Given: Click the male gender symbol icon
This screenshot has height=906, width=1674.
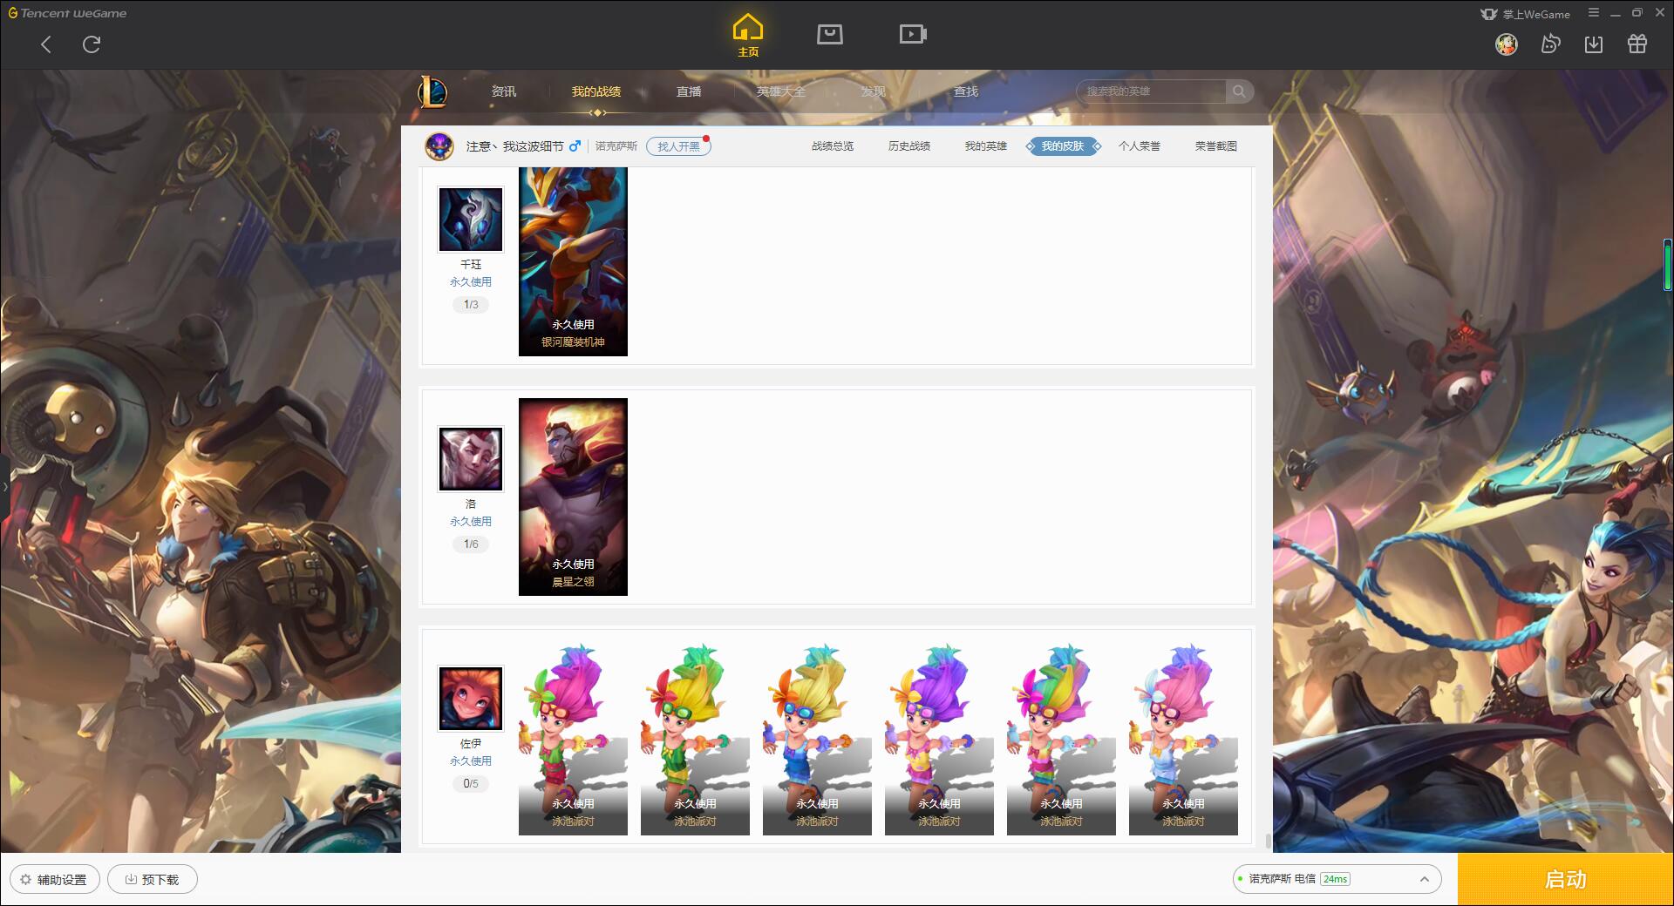Looking at the screenshot, I should pos(575,146).
